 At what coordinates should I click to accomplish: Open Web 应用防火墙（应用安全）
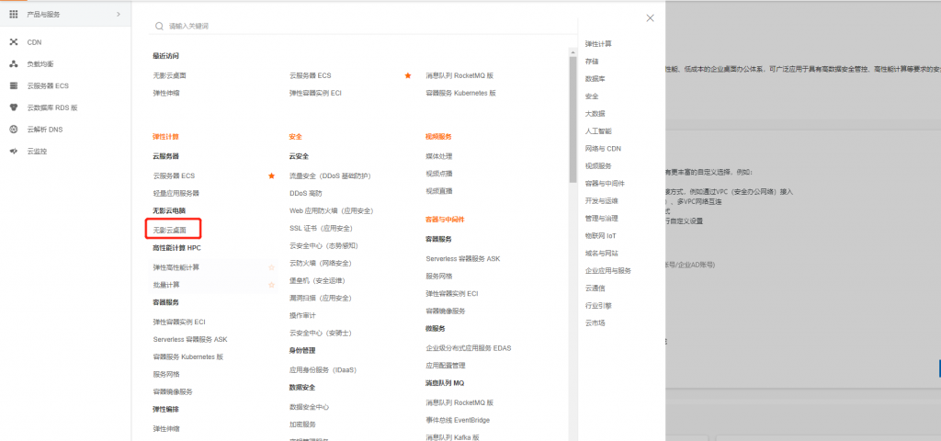[331, 210]
